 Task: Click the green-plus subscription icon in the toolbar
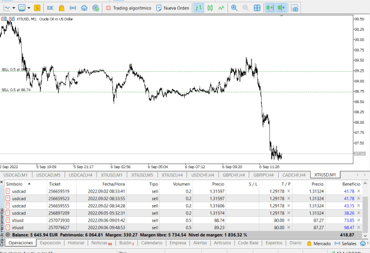click(95, 8)
